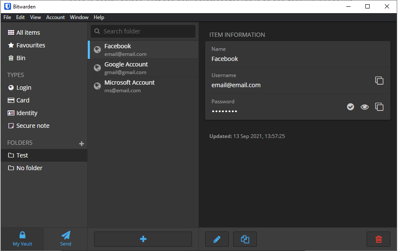Open the Account menu
The height and width of the screenshot is (251, 398).
56,17
